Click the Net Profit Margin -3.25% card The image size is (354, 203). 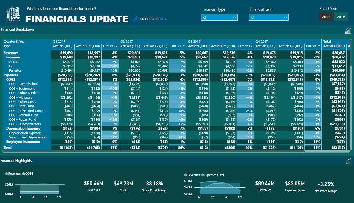(x=326, y=187)
